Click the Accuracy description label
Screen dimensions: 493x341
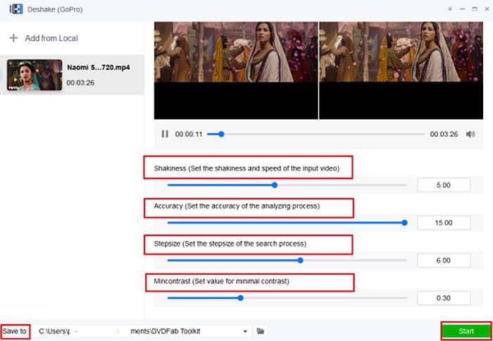pos(237,206)
